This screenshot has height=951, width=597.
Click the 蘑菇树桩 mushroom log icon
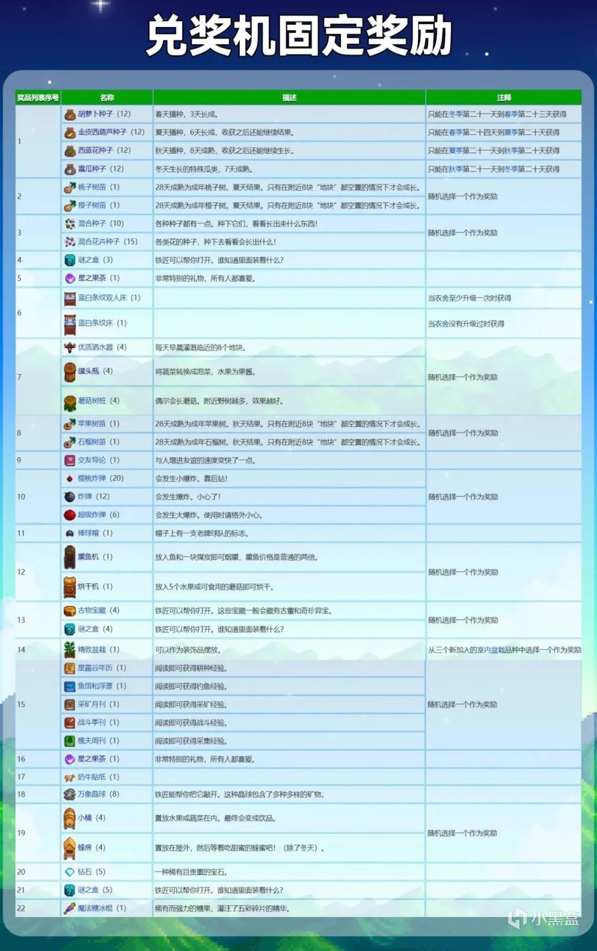pyautogui.click(x=70, y=403)
